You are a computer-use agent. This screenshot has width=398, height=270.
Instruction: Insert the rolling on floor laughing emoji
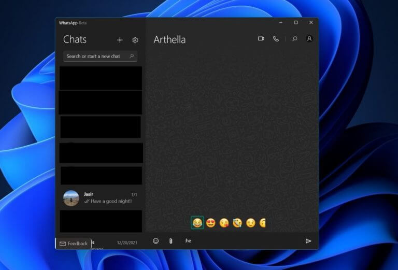pyautogui.click(x=237, y=223)
